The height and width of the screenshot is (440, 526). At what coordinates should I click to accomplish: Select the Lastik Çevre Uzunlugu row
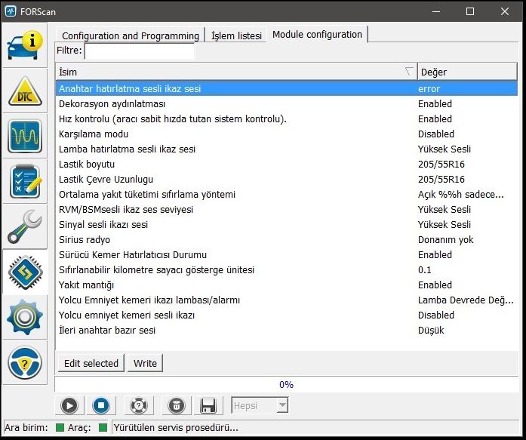(x=287, y=179)
